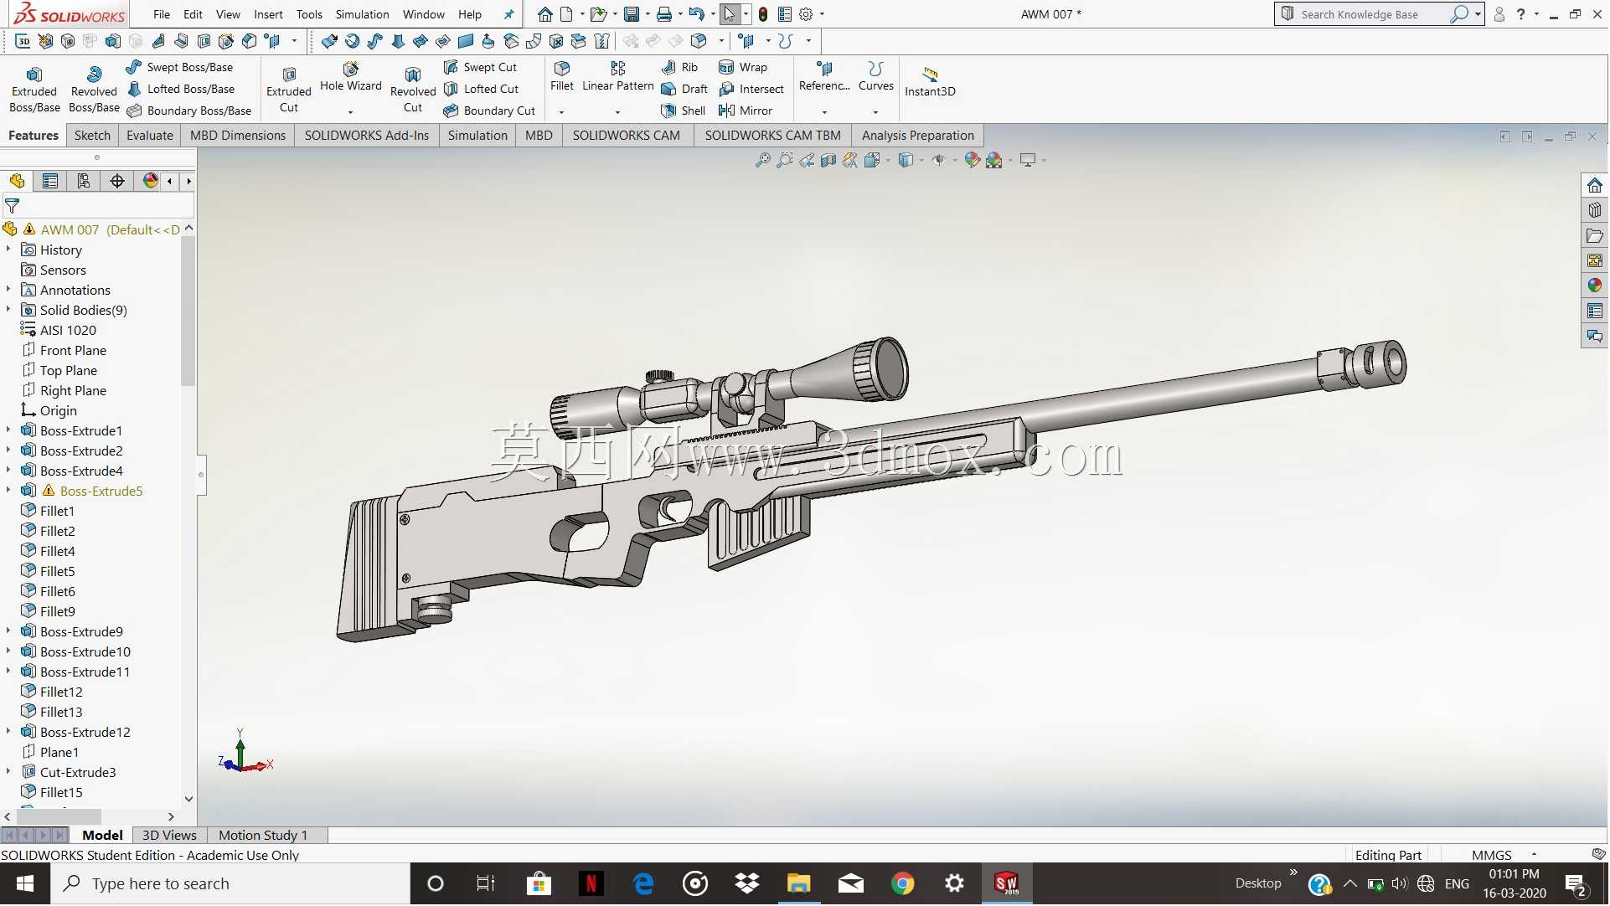Expand the Cut-Extrude3 feature
Screen dimensions: 1610x906
coord(8,772)
